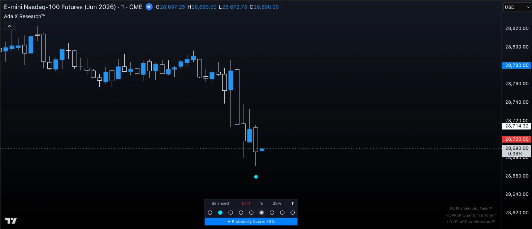532x229 pixels.
Task: Select the white filled circle in the indicator row
Action: point(261,213)
